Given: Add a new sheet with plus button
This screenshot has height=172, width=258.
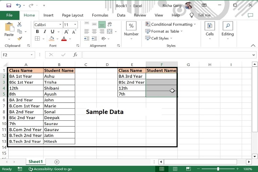Looking at the screenshot, I should coord(57,162).
